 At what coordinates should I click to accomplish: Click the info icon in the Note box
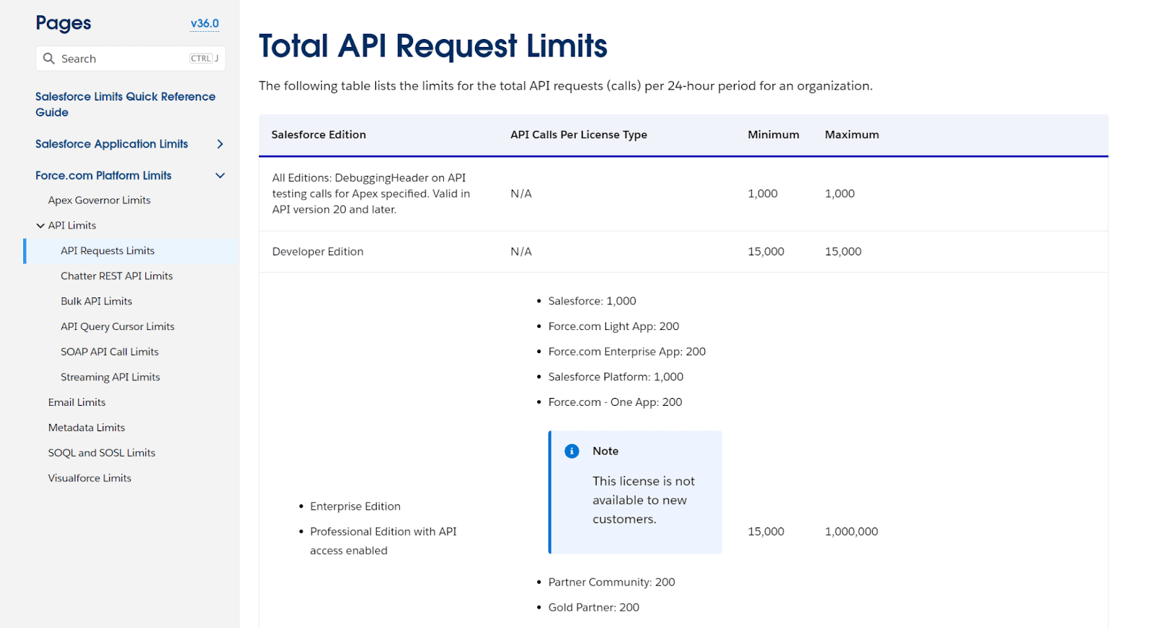(571, 451)
